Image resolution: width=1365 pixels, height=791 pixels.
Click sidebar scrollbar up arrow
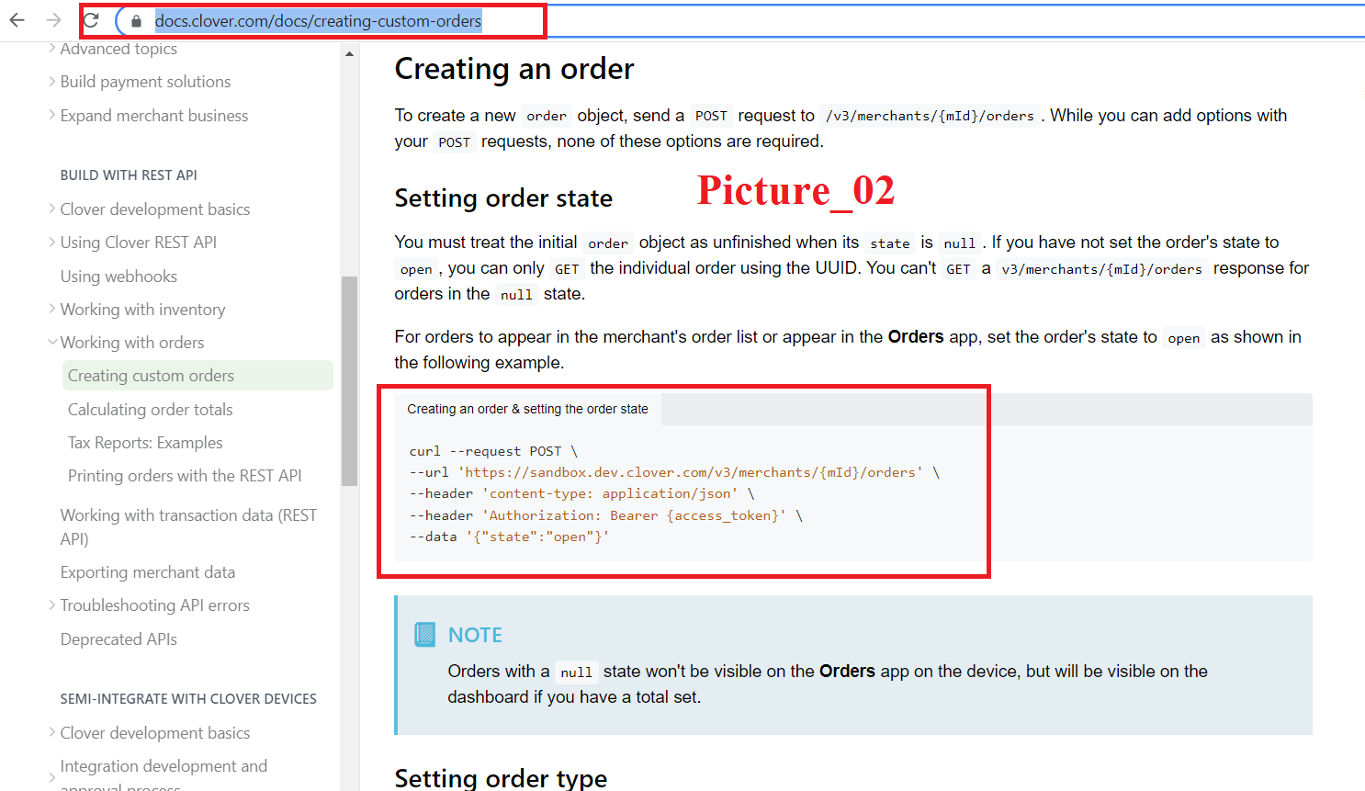pyautogui.click(x=349, y=53)
